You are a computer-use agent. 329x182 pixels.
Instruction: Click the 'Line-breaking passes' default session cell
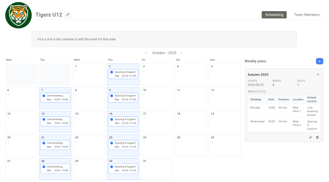(312, 111)
